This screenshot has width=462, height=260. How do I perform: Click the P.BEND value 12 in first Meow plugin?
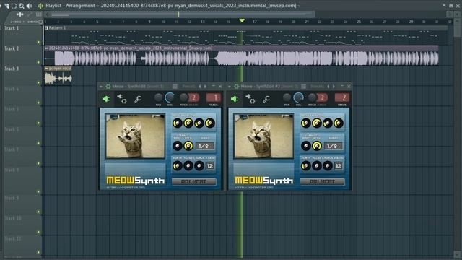pos(210,166)
